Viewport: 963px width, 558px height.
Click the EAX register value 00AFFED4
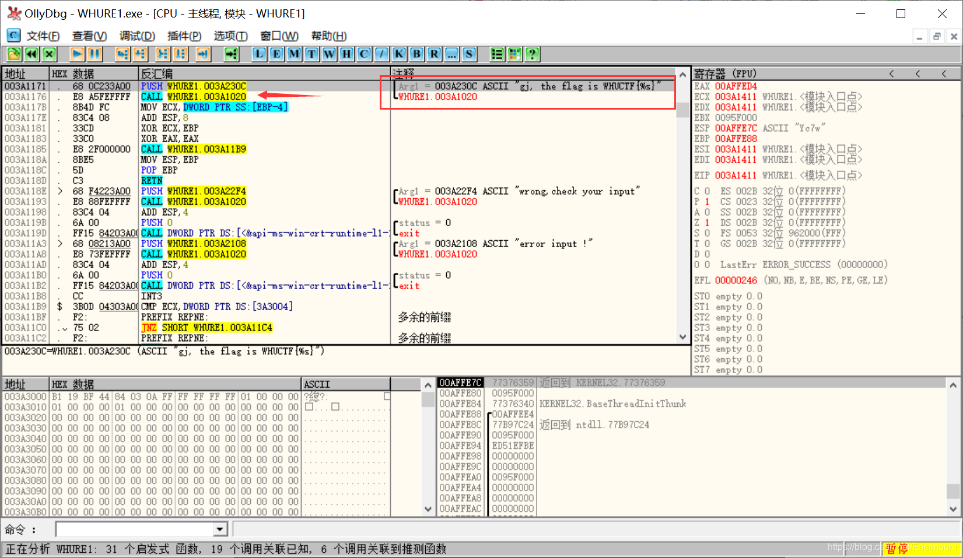click(736, 86)
